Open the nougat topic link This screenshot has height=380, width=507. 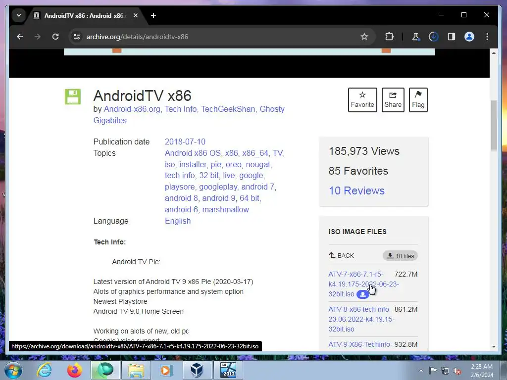click(258, 164)
